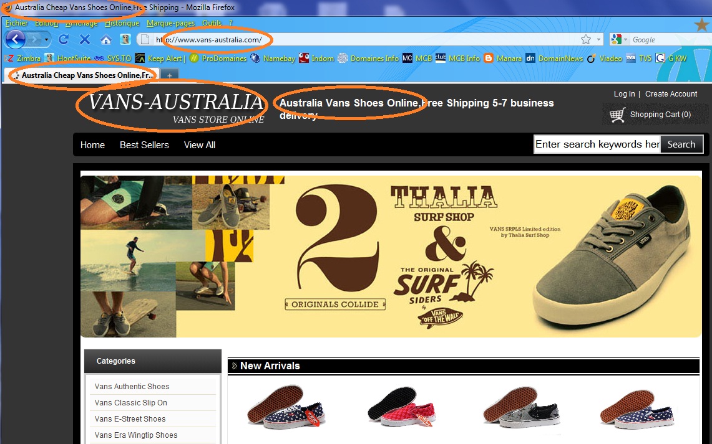Select the Australia Cheap Vans Shoes tab
Screen dimensions: 712x444
point(82,75)
